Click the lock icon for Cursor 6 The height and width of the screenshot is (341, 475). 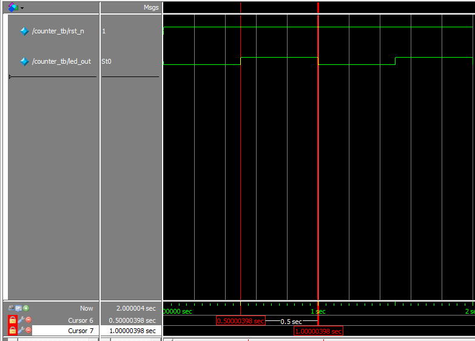coord(12,320)
